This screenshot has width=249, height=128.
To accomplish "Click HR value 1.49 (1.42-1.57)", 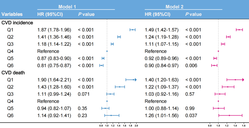I will click(162, 30).
